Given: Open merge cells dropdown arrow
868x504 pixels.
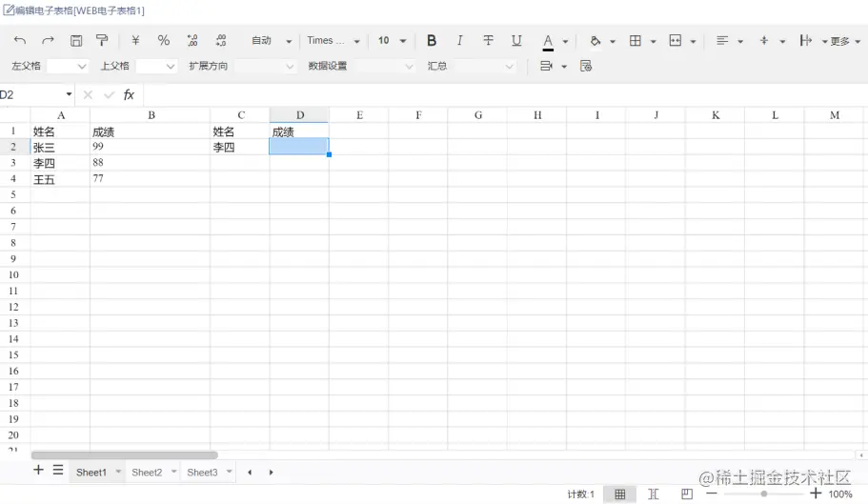Looking at the screenshot, I should click(693, 42).
